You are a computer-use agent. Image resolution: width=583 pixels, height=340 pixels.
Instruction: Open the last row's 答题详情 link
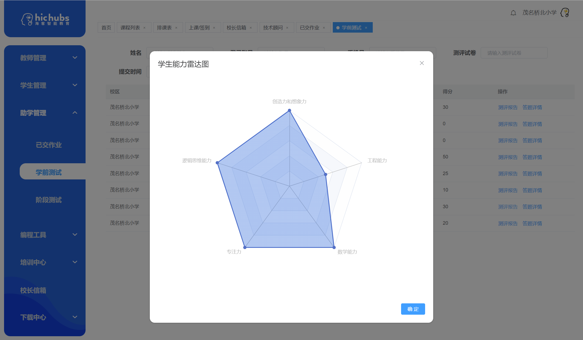(532, 223)
